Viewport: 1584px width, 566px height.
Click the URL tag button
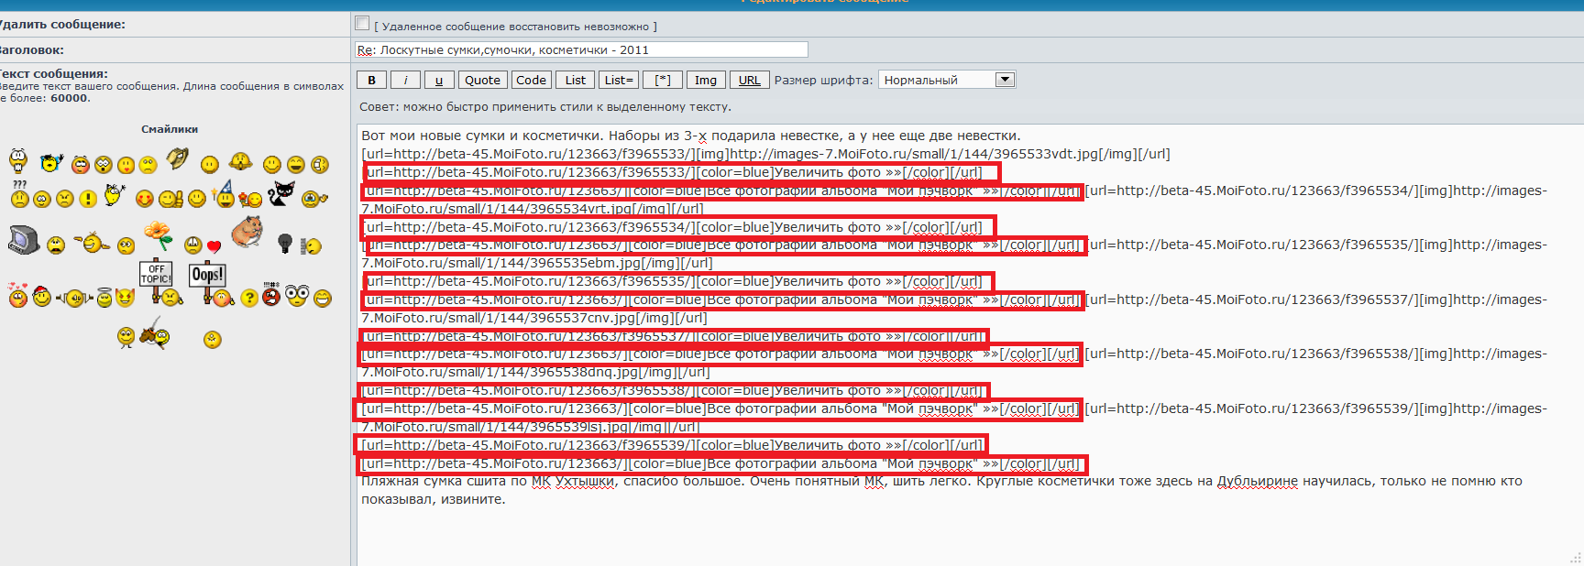[749, 80]
